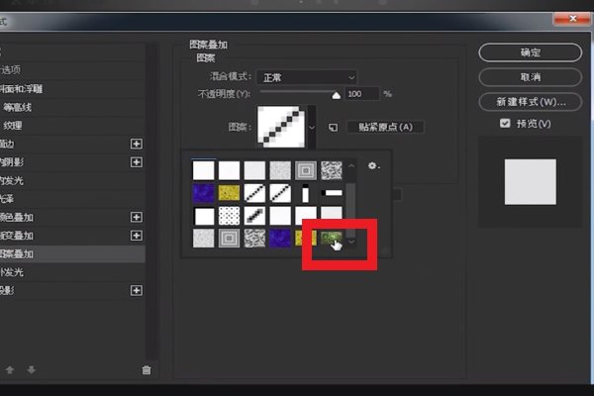Open the 内发光 effect settings
Screen dimensions: 594x396
(x=72, y=180)
